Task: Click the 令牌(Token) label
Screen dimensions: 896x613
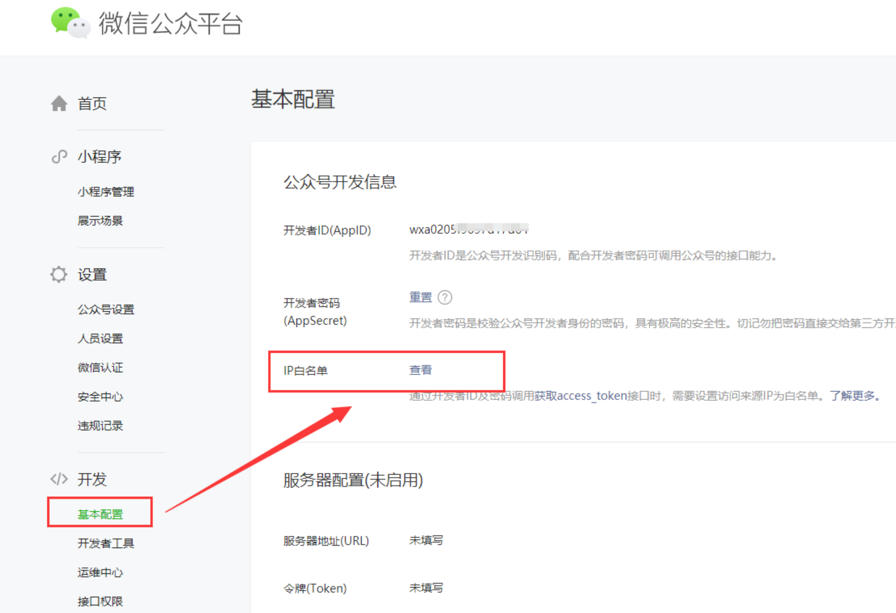Action: pos(315,588)
